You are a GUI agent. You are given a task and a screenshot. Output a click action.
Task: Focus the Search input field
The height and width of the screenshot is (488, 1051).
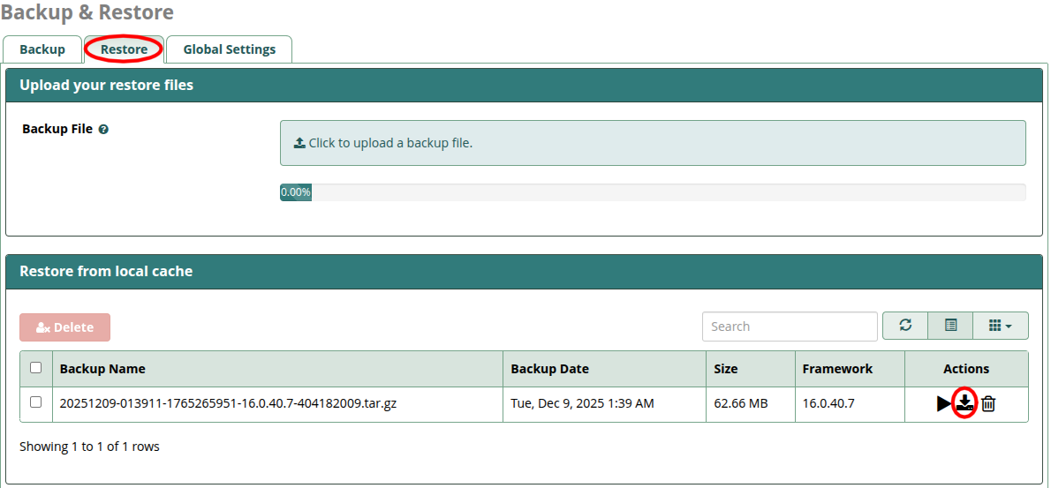(x=789, y=327)
